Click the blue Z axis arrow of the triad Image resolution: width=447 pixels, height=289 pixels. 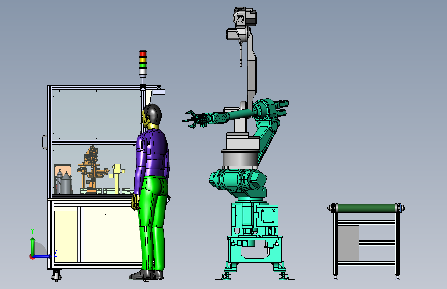[x=44, y=256]
